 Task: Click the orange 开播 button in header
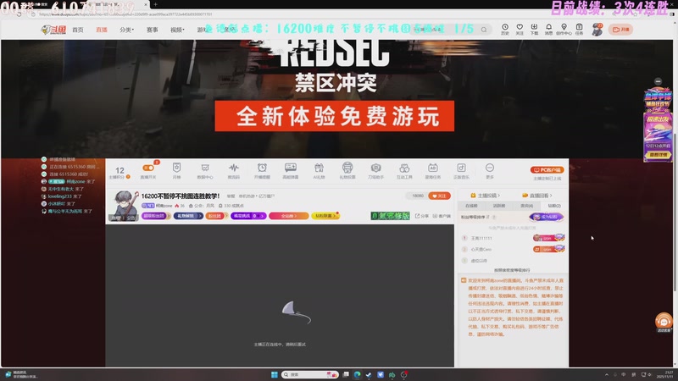[620, 30]
